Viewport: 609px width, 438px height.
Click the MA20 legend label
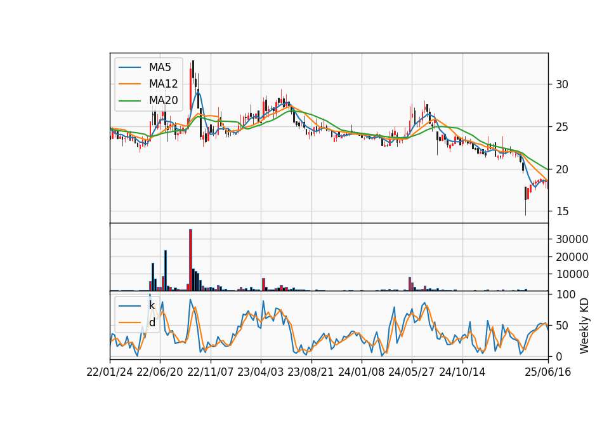pos(163,100)
